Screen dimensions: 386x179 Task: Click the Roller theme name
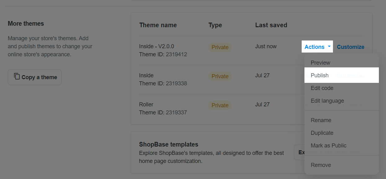point(146,104)
